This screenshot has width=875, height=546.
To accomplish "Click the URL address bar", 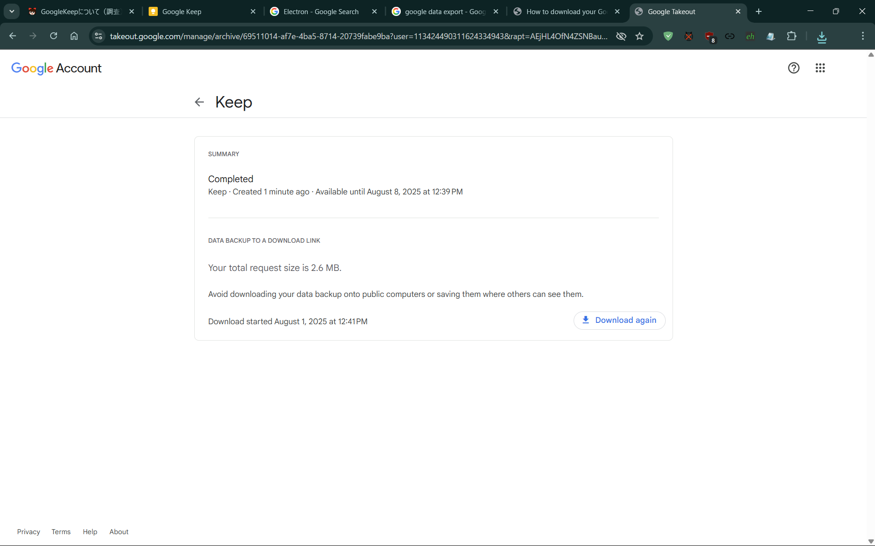I will coord(358,36).
